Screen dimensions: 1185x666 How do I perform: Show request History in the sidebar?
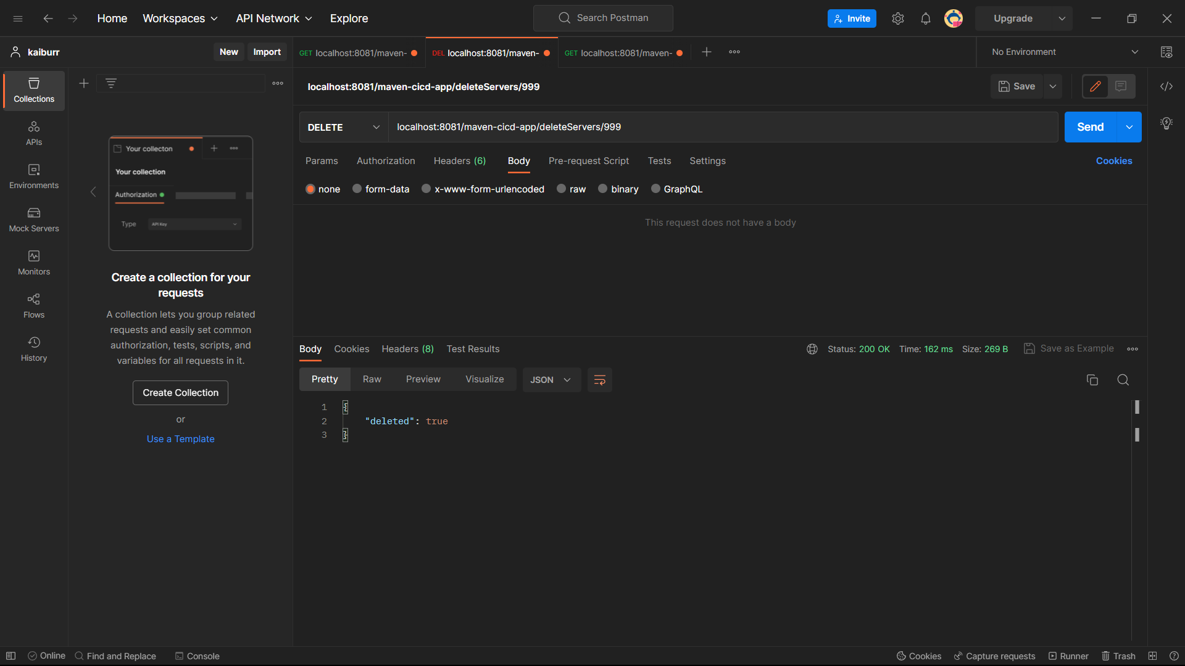[x=33, y=349]
